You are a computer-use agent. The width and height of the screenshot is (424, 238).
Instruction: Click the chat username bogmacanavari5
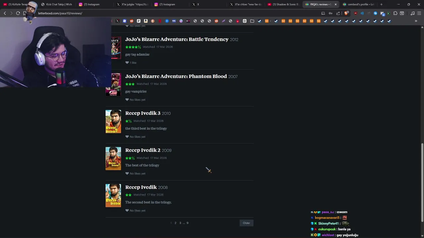tap(327, 218)
